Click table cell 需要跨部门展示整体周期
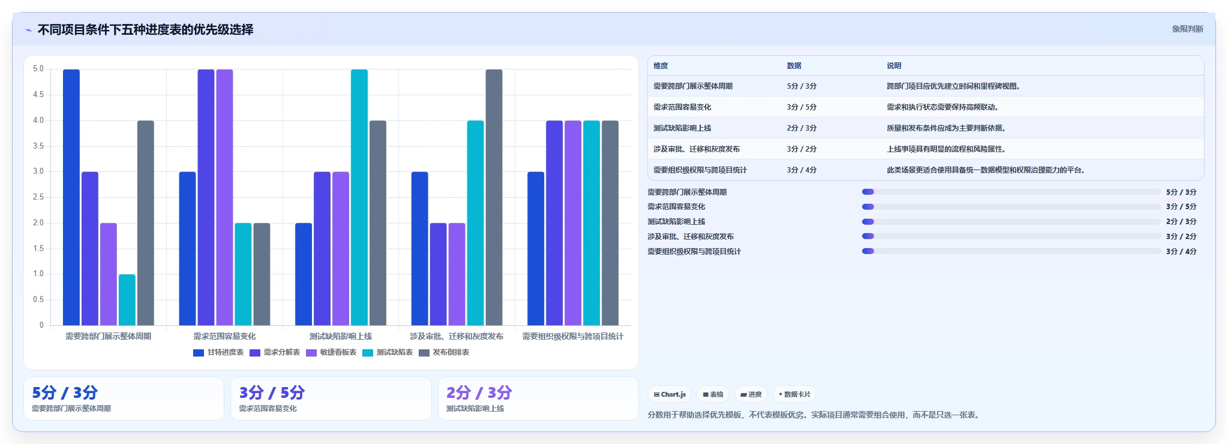The width and height of the screenshot is (1228, 444). point(693,86)
